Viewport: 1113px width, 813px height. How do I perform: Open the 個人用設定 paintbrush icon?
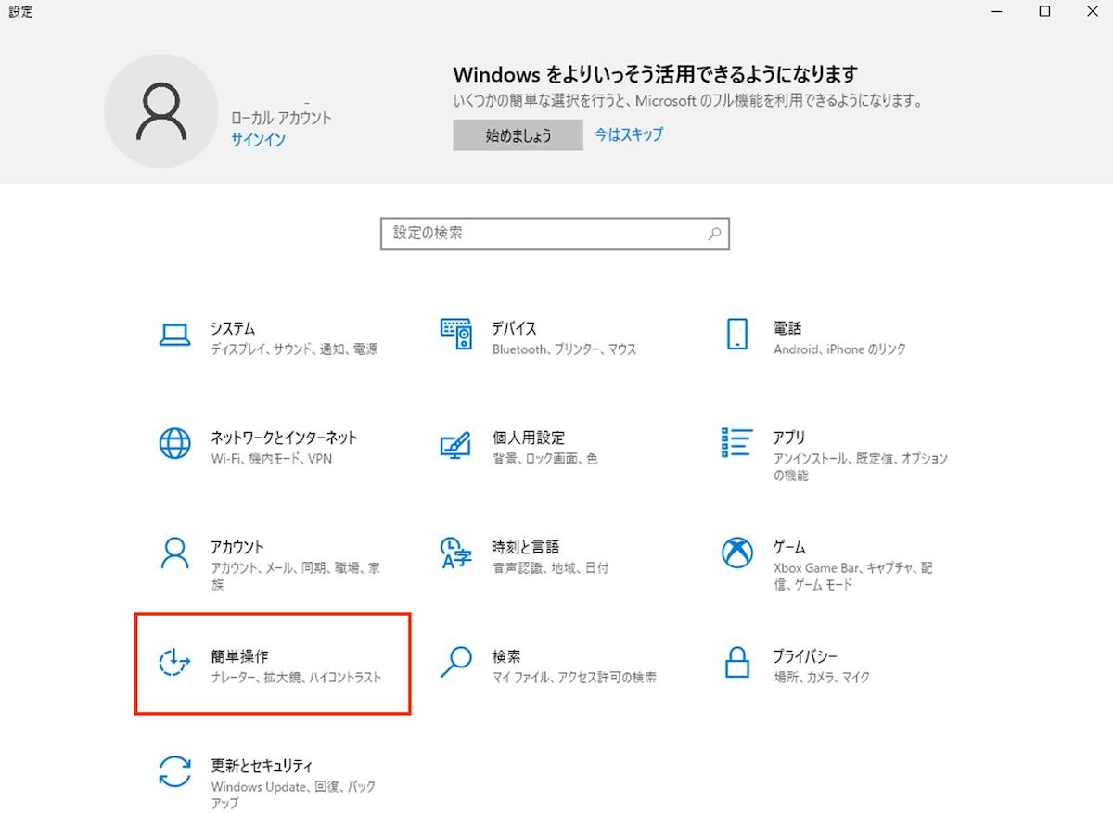(455, 444)
